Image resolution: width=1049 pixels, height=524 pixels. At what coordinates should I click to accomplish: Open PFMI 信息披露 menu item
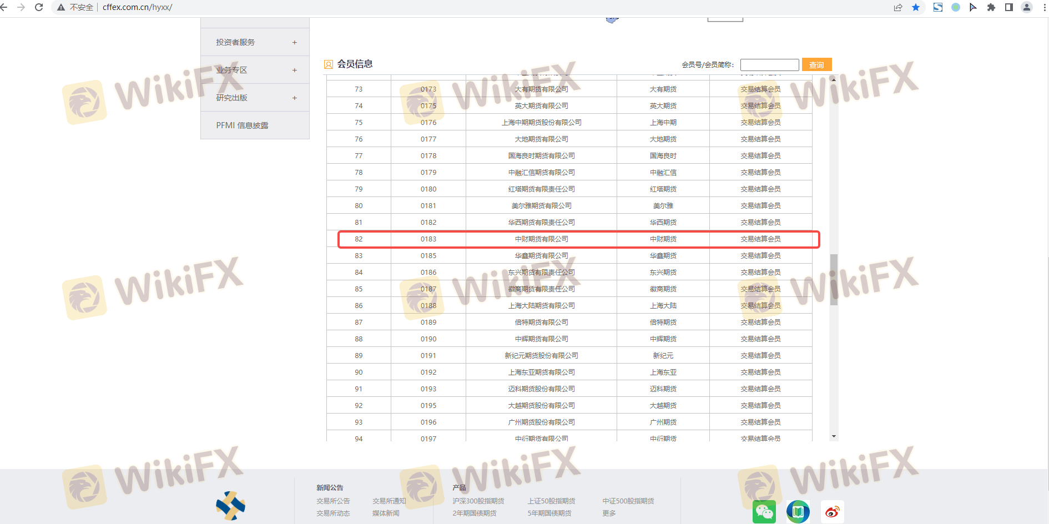(242, 125)
